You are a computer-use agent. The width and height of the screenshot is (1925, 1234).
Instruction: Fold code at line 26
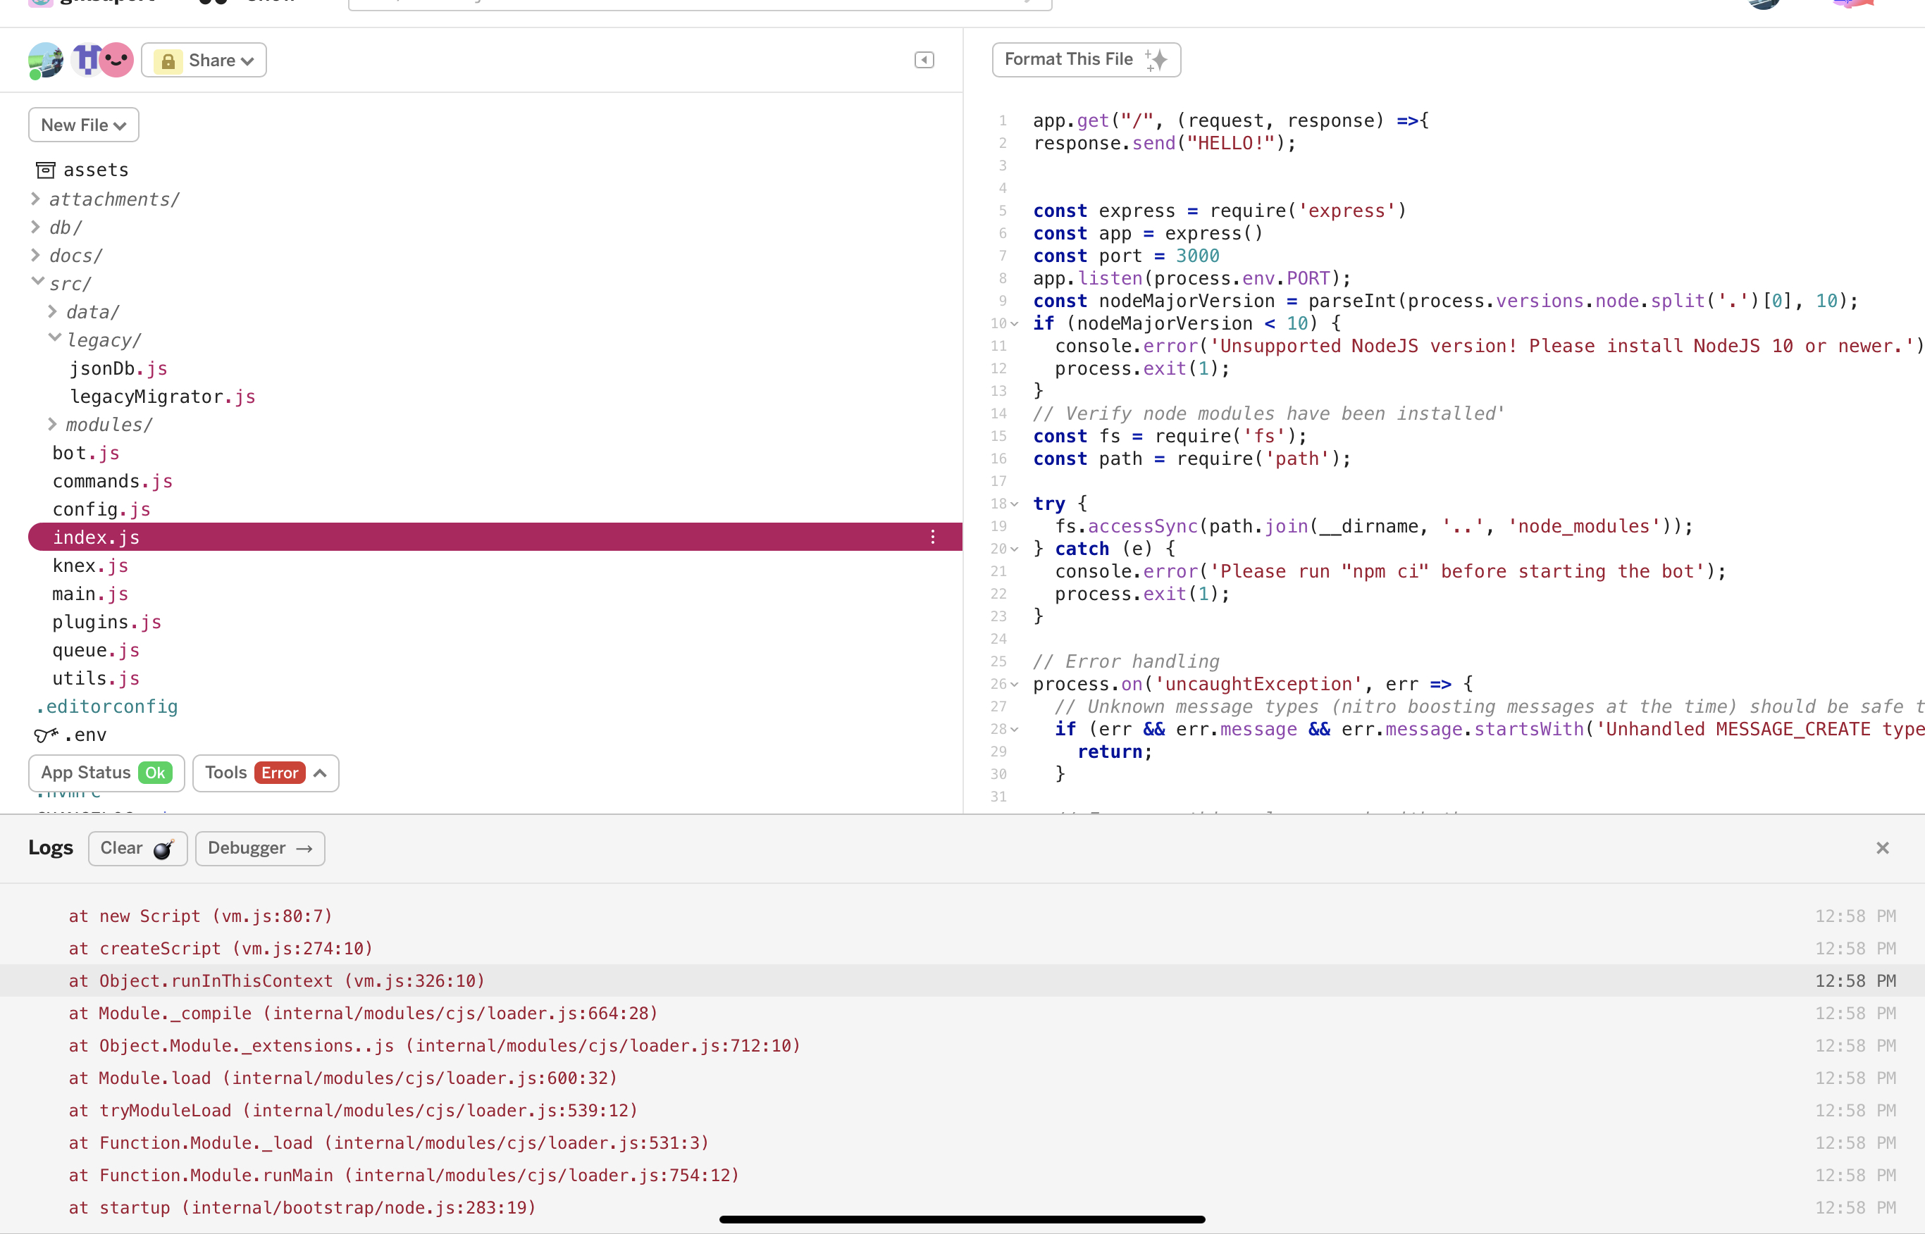pos(1015,685)
